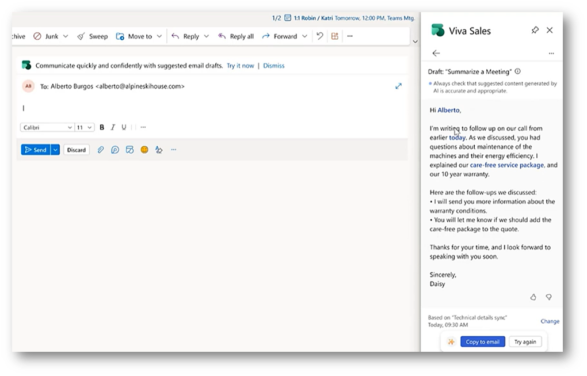Image resolution: width=587 pixels, height=376 pixels.
Task: Click the undo icon in the toolbar
Action: [x=321, y=36]
